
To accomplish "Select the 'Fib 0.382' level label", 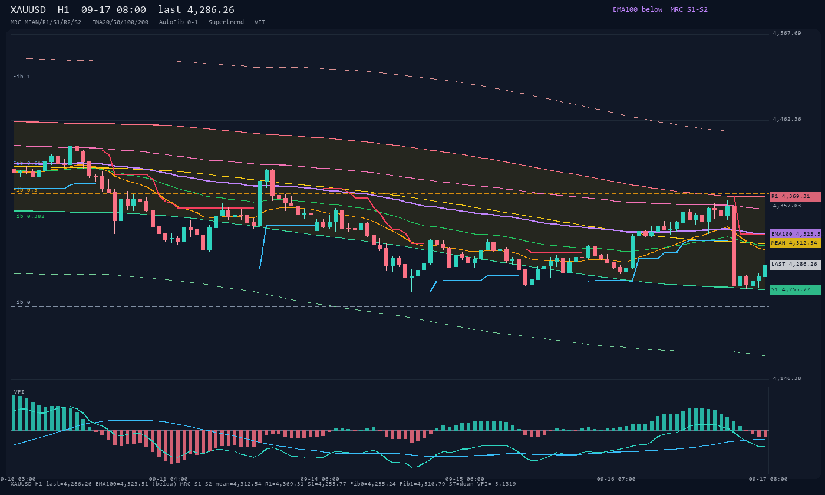I will pos(29,216).
